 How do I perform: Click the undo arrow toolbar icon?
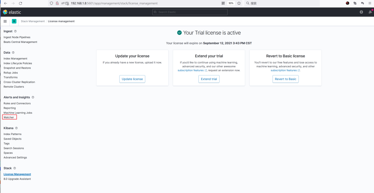click(x=362, y=3)
